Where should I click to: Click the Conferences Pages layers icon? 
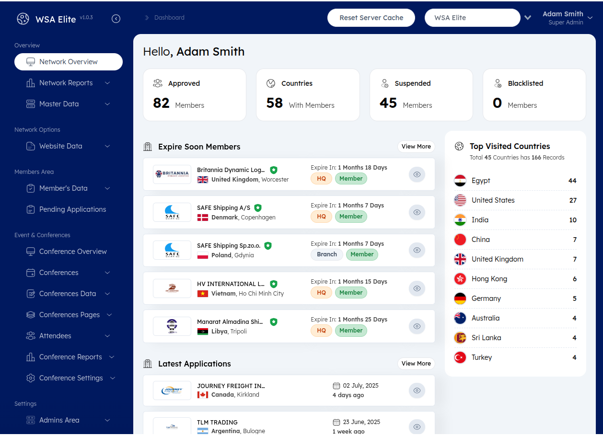[x=31, y=315]
